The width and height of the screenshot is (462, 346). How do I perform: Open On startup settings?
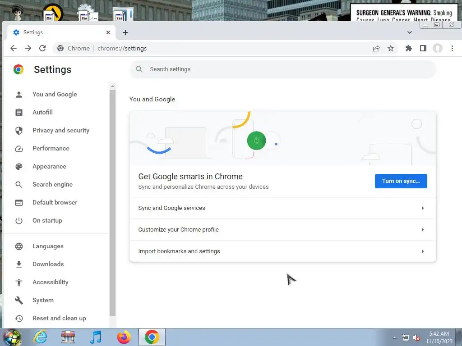[47, 220]
